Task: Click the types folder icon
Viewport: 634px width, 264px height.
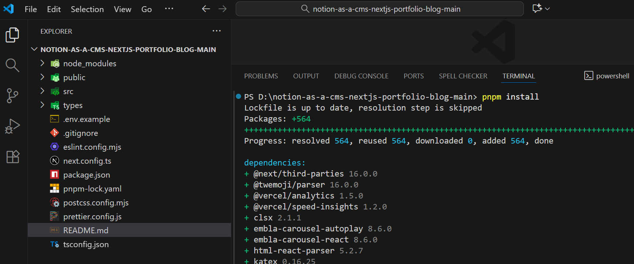Action: pos(55,105)
